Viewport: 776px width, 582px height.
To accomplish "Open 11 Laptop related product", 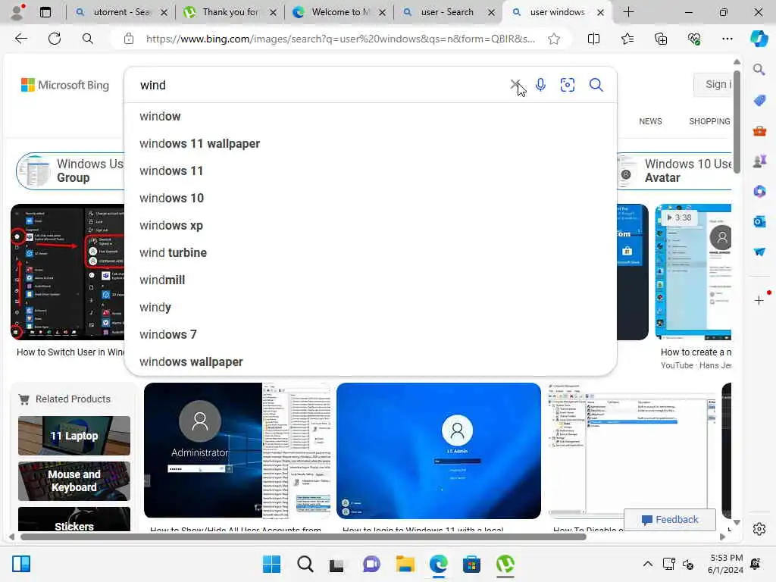I will 74,436.
